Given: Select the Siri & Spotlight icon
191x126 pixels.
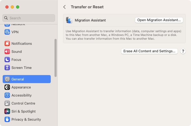Looking at the screenshot, I should (7, 112).
